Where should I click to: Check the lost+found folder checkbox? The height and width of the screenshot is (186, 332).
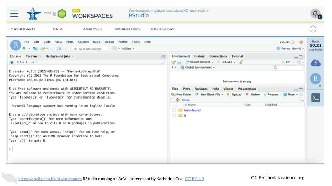174,110
